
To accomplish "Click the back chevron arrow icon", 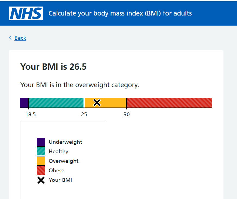I will 10,38.
